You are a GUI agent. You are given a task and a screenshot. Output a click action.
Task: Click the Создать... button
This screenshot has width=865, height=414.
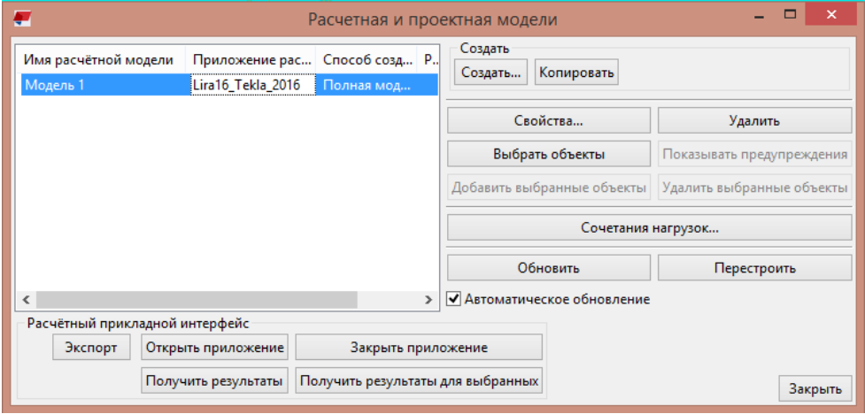point(490,73)
